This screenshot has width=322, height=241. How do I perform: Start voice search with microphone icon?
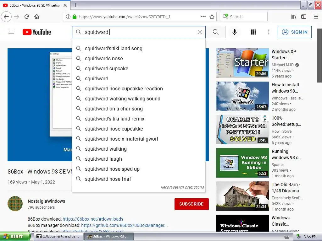pos(235,32)
